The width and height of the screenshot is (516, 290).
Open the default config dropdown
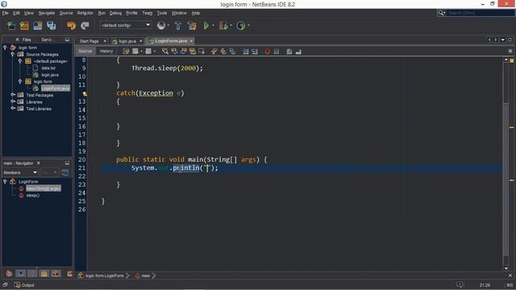[126, 25]
